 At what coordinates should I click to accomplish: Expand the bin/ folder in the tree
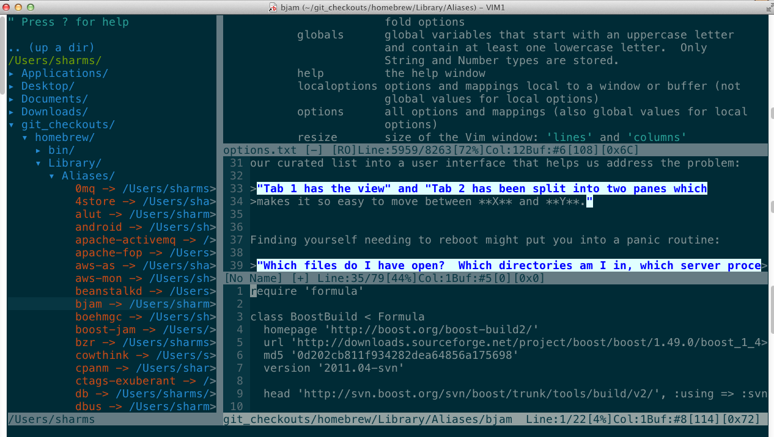pos(39,150)
